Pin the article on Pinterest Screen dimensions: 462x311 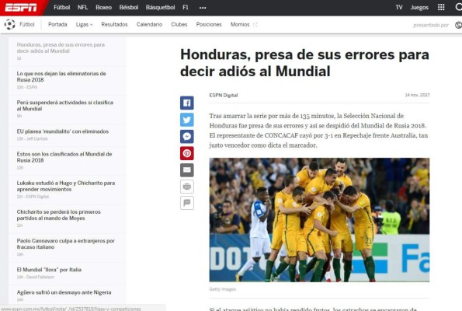click(x=187, y=153)
